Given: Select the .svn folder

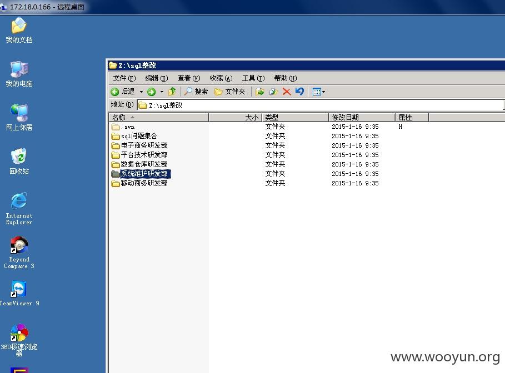Looking at the screenshot, I should (128, 127).
